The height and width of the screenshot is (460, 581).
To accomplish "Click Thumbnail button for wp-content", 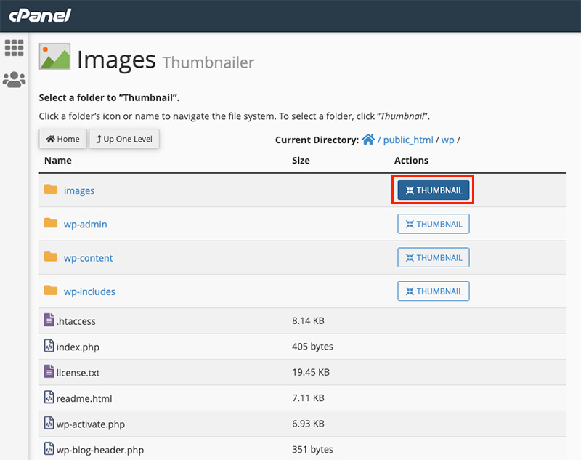I will 434,257.
